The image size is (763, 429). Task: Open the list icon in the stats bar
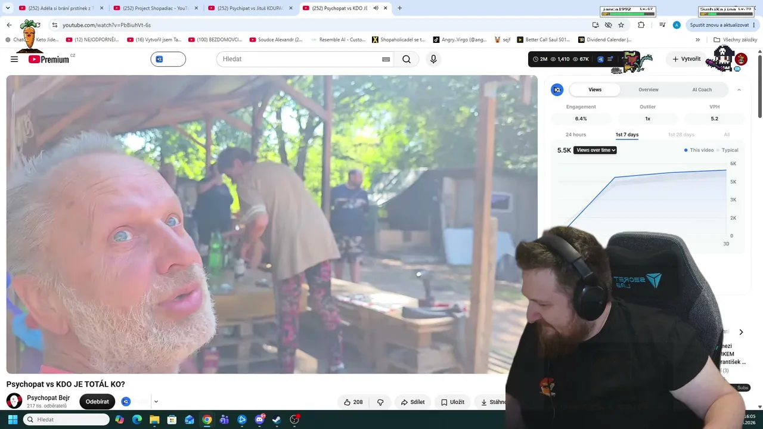pyautogui.click(x=610, y=59)
